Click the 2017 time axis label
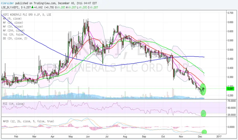 coord(219,136)
